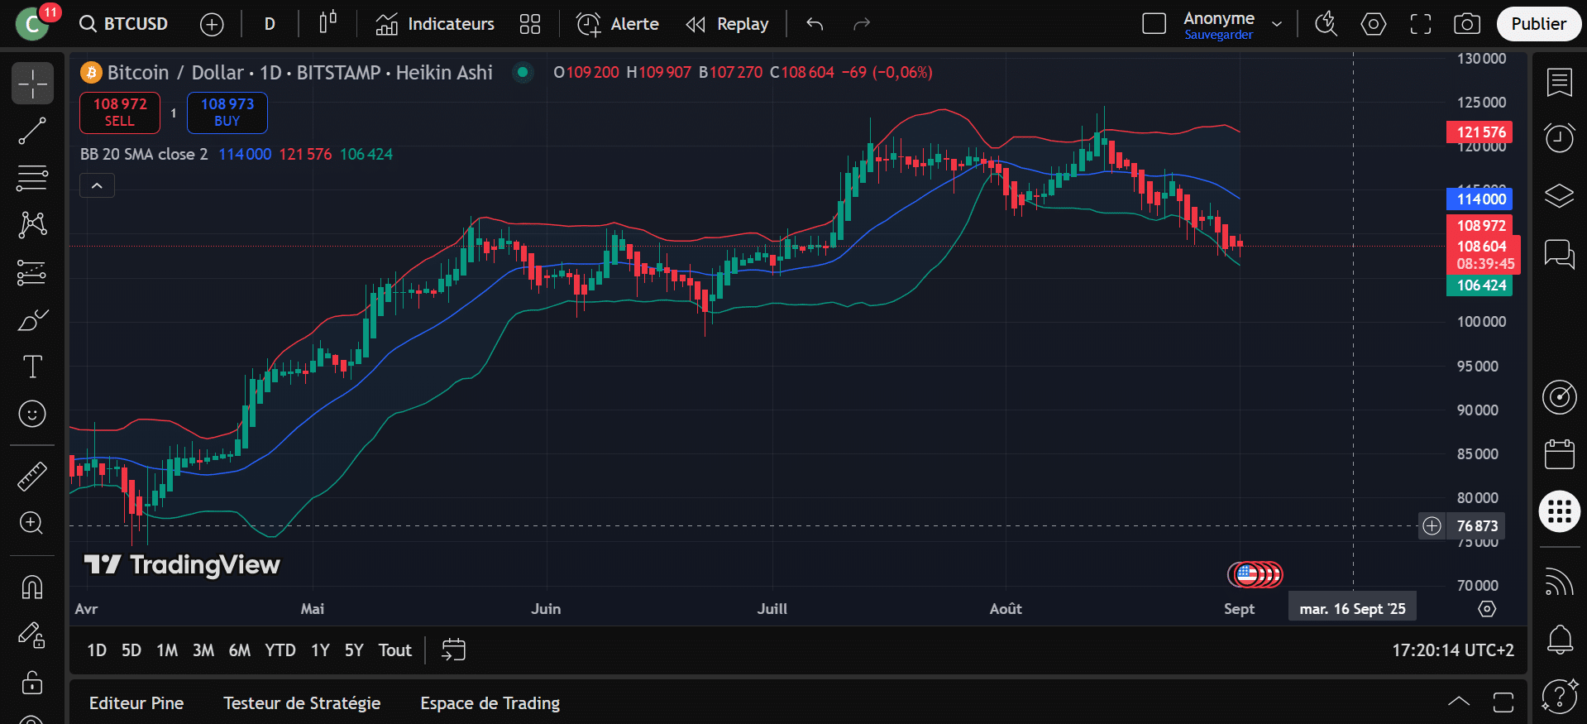
Task: Choose the ruler measure tool
Action: (x=32, y=477)
